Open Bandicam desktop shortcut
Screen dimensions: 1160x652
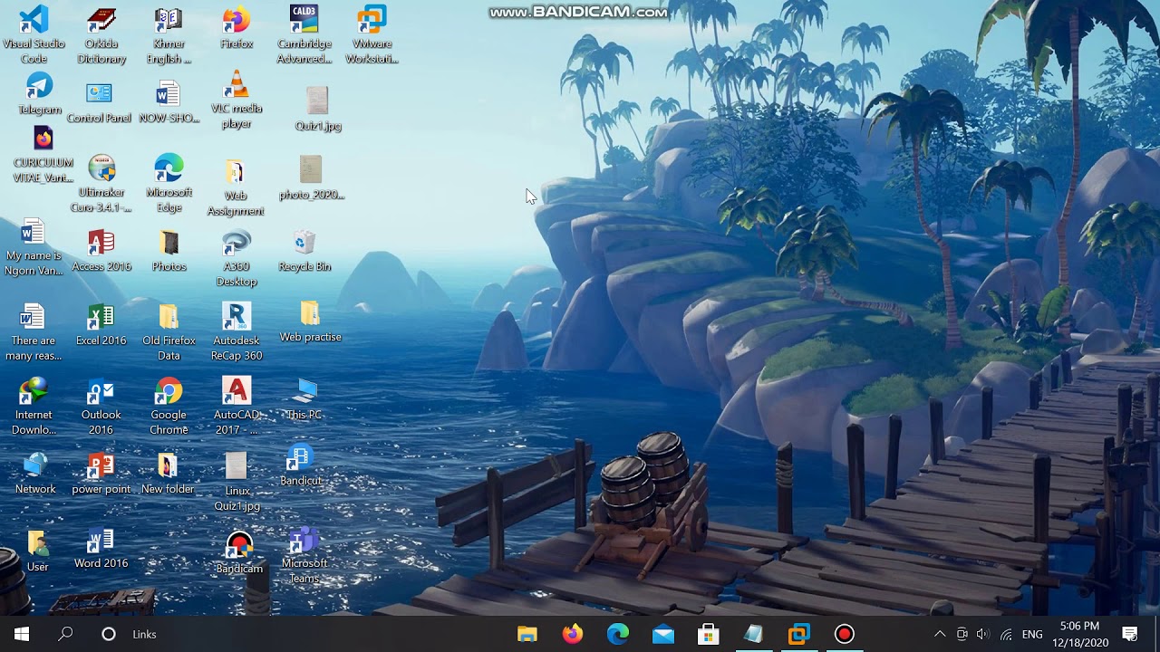point(239,552)
